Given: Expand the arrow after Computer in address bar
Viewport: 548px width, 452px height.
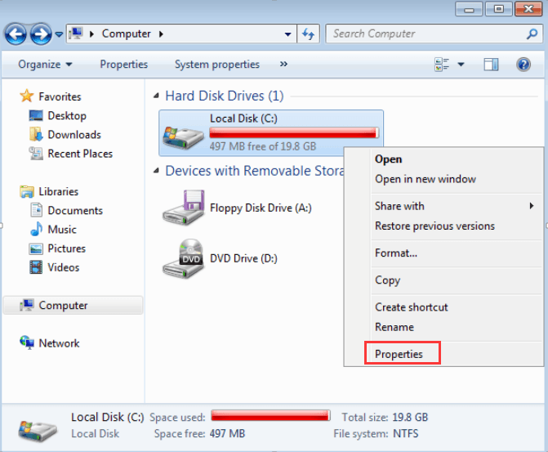Looking at the screenshot, I should tap(161, 34).
